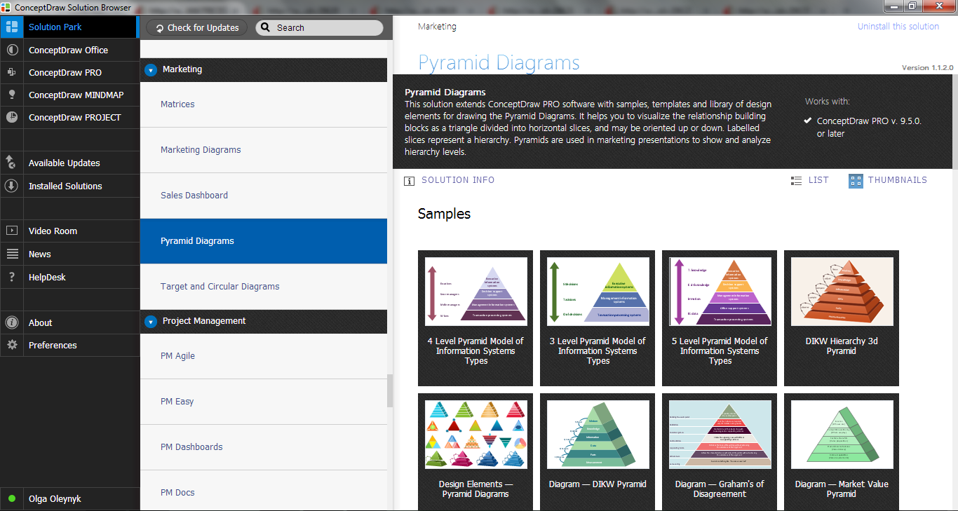This screenshot has width=958, height=511.
Task: Select Matrices in the Marketing list
Action: 264,104
